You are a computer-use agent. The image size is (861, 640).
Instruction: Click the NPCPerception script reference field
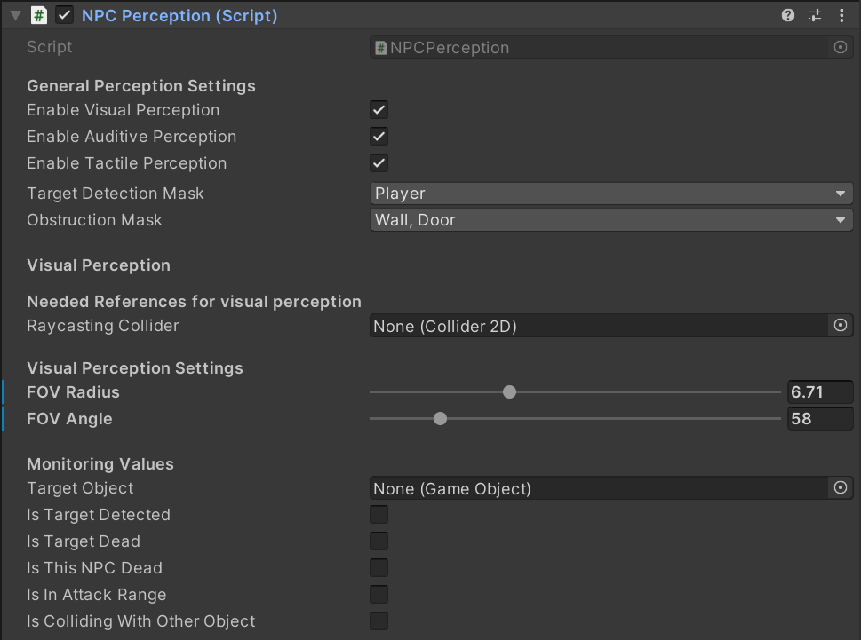coord(600,47)
